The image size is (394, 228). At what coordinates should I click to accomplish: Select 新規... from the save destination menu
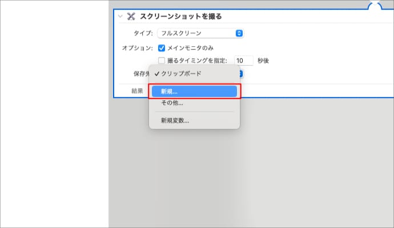(194, 92)
